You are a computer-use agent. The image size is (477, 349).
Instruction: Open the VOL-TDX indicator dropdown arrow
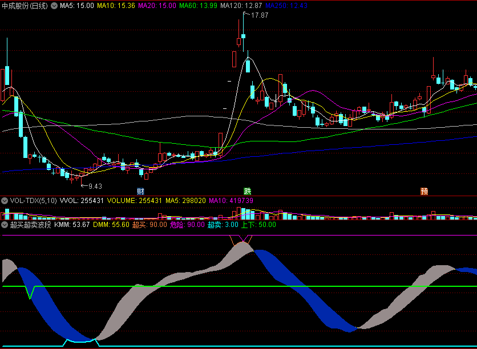point(5,201)
